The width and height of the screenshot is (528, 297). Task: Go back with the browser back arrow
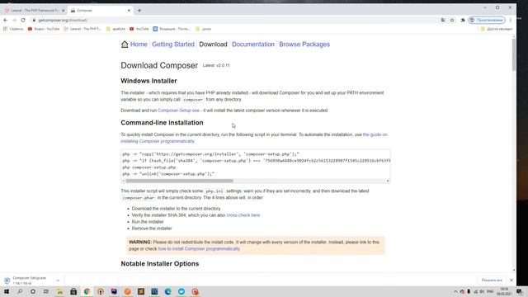coord(6,20)
